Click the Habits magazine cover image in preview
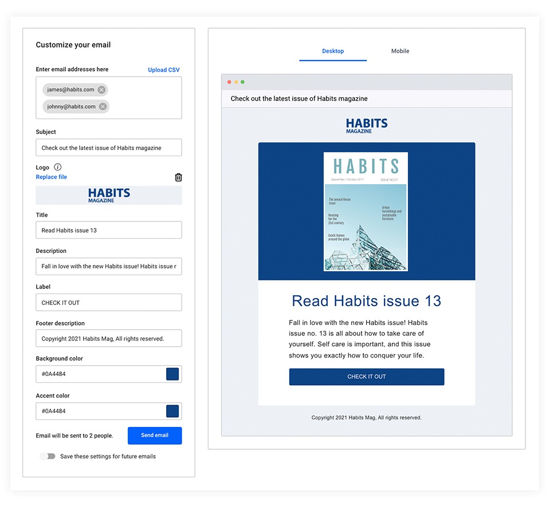 point(366,212)
